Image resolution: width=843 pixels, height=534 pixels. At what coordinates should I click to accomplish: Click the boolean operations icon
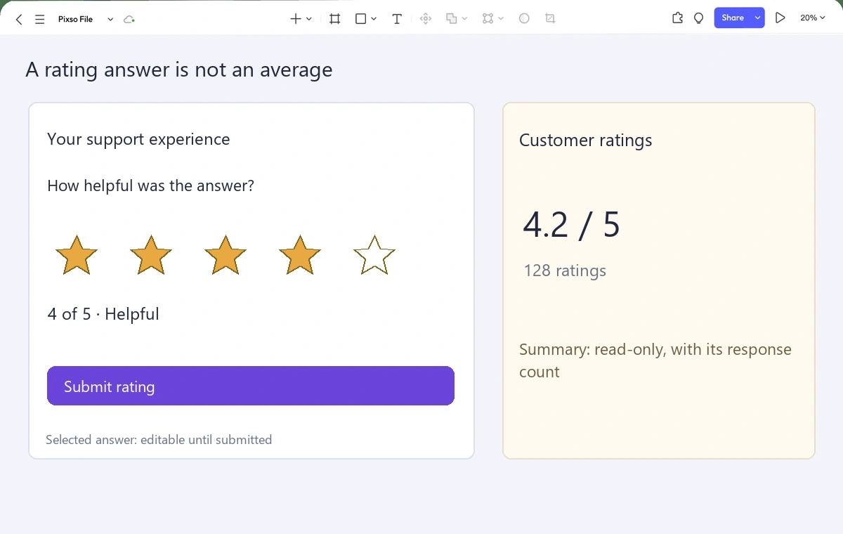click(452, 19)
